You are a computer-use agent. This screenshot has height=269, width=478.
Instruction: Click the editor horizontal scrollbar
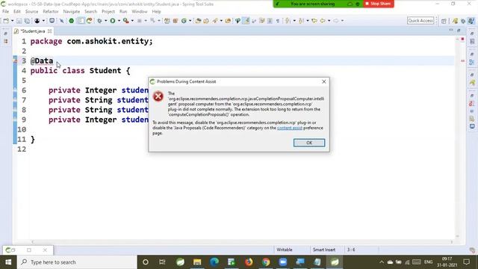[x=242, y=242]
